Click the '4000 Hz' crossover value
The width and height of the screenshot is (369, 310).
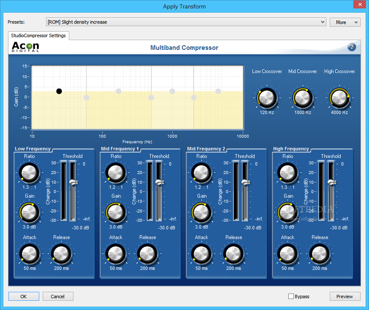tap(339, 112)
